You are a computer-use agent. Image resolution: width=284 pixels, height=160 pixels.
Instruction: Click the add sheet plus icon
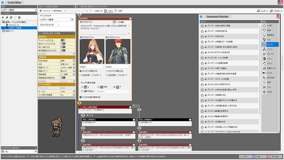3,17
